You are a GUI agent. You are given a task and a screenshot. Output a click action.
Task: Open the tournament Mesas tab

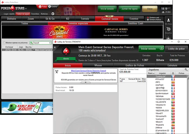click(x=98, y=65)
